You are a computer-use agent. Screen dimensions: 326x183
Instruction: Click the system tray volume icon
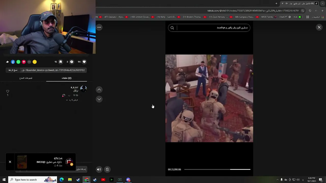tap(298, 180)
